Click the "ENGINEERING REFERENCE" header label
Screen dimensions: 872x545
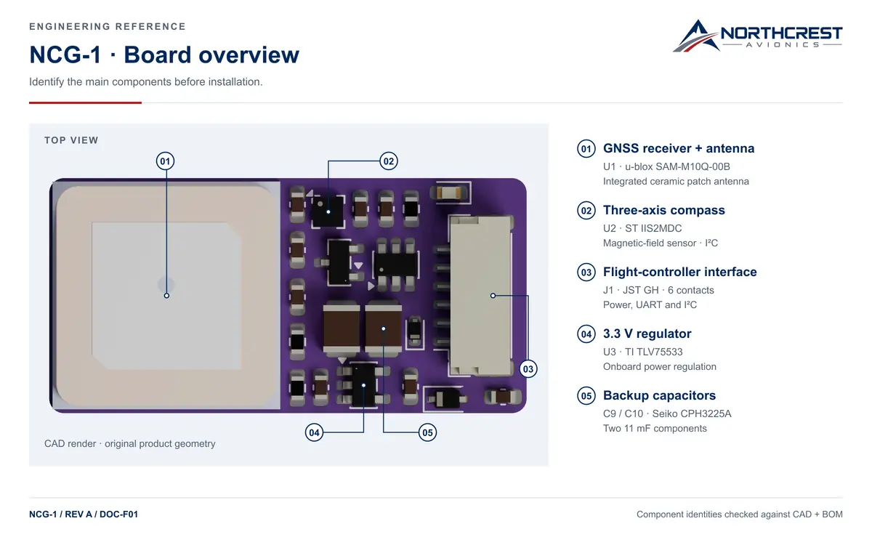point(108,26)
